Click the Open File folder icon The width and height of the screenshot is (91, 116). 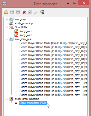[6, 12]
